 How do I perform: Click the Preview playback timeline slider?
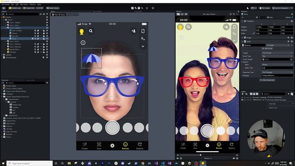207,155
